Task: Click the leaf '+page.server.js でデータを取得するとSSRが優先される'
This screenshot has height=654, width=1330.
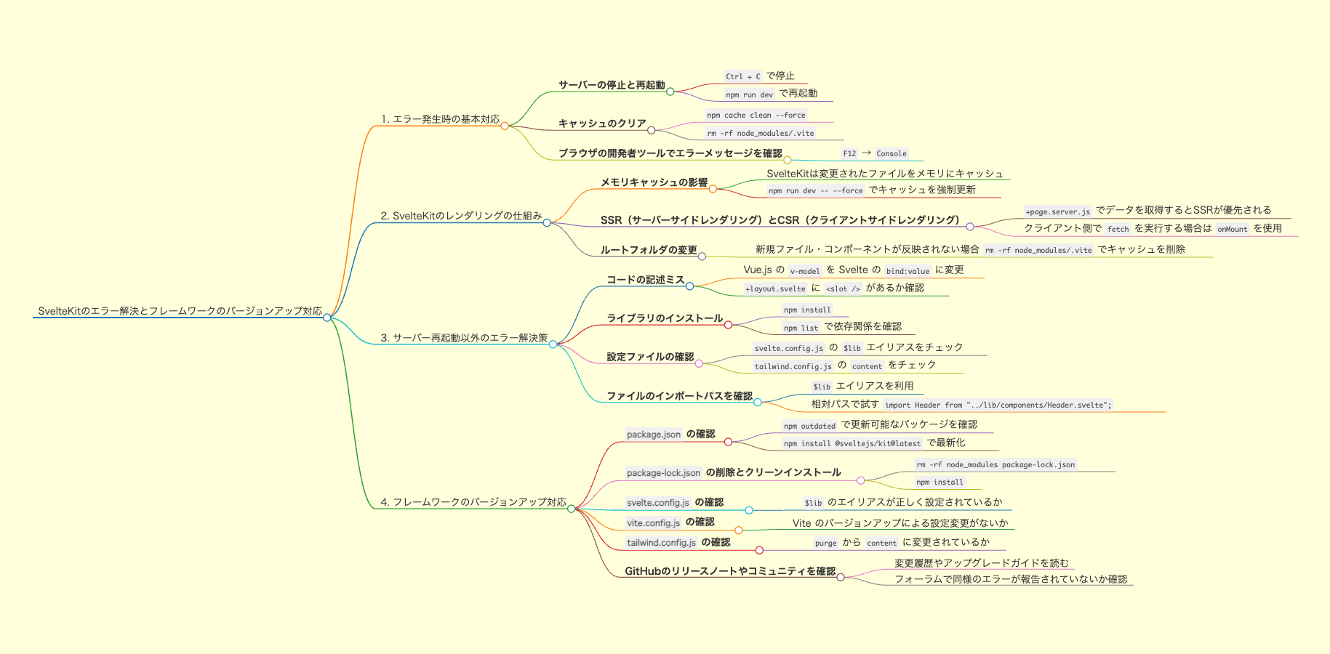Action: point(1147,211)
